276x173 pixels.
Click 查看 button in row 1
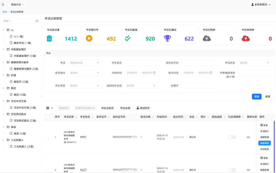click(264, 125)
